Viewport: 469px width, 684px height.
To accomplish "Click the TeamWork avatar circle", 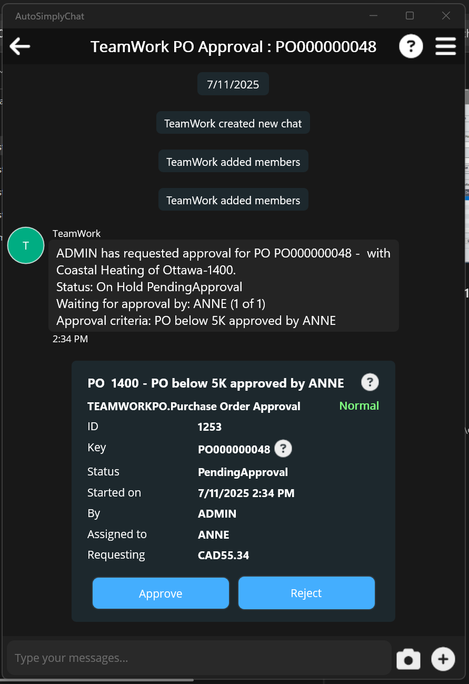I will coord(26,245).
